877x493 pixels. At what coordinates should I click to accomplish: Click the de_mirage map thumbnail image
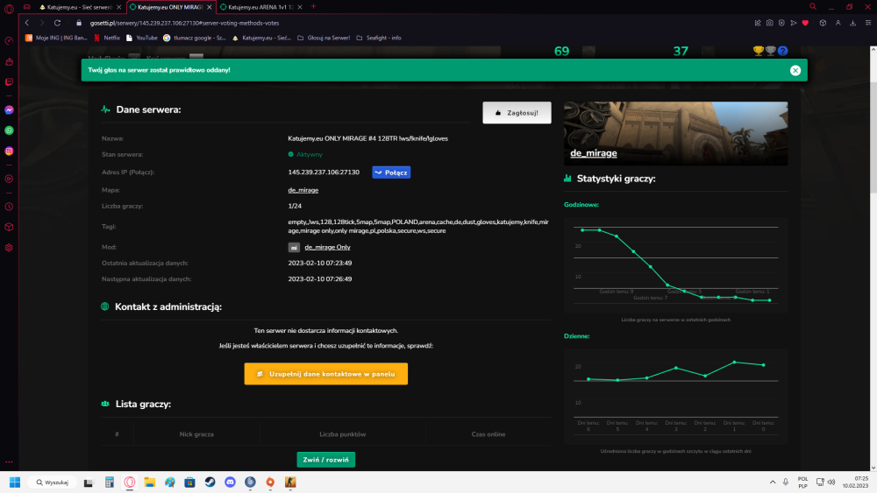click(675, 133)
